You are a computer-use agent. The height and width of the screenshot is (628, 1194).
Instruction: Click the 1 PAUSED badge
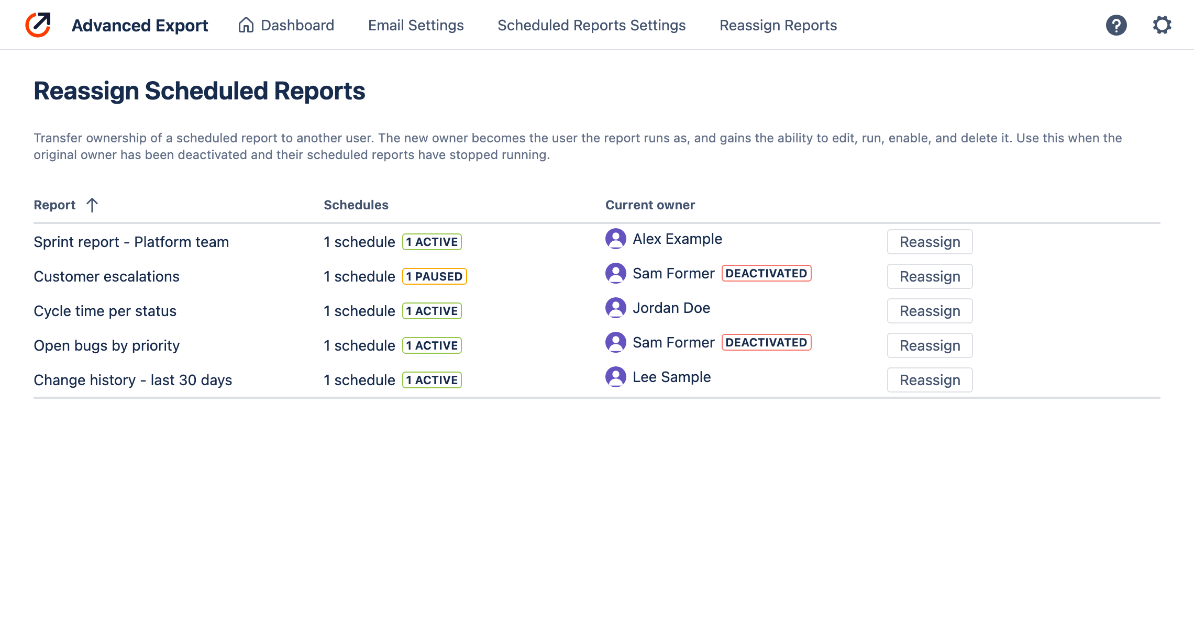(x=434, y=276)
